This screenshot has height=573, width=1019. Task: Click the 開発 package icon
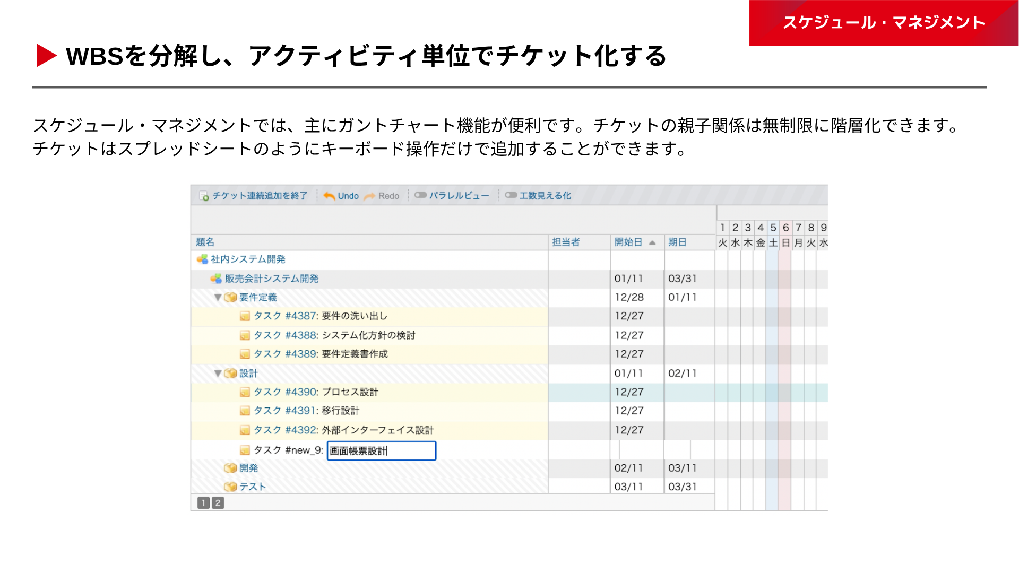230,468
